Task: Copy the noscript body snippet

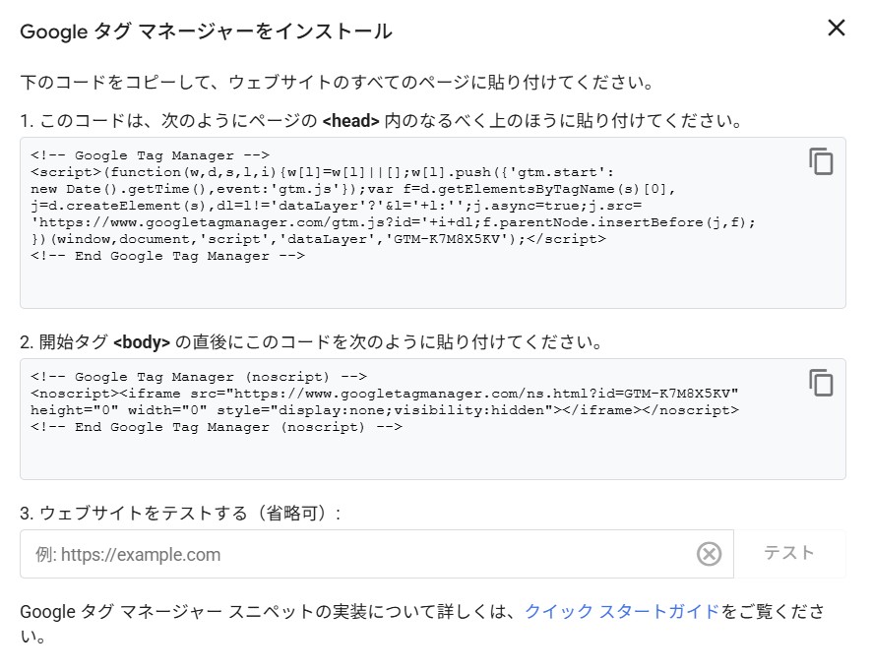Action: point(821,382)
